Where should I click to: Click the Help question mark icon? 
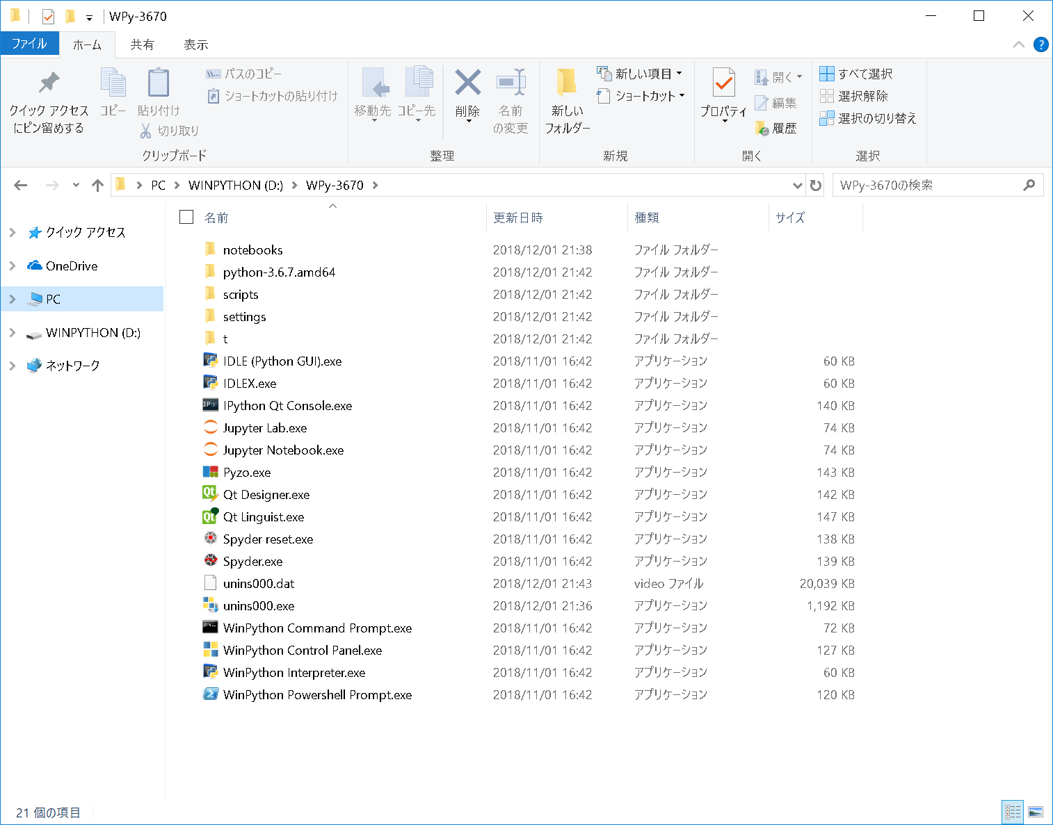pos(1040,44)
